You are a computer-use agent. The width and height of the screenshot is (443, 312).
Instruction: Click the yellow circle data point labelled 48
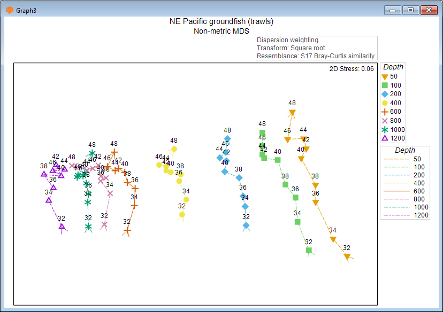[x=174, y=149]
